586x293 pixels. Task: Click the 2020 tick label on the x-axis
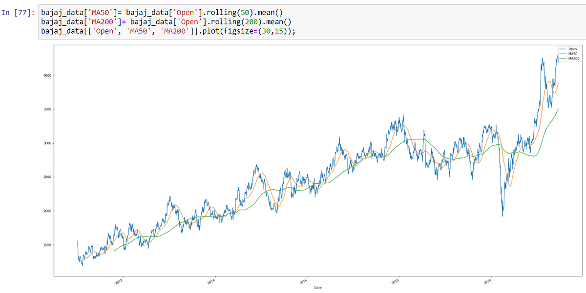click(x=487, y=281)
